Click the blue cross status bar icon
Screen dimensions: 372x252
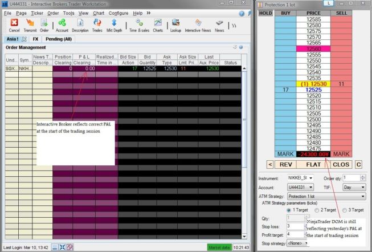point(62,247)
